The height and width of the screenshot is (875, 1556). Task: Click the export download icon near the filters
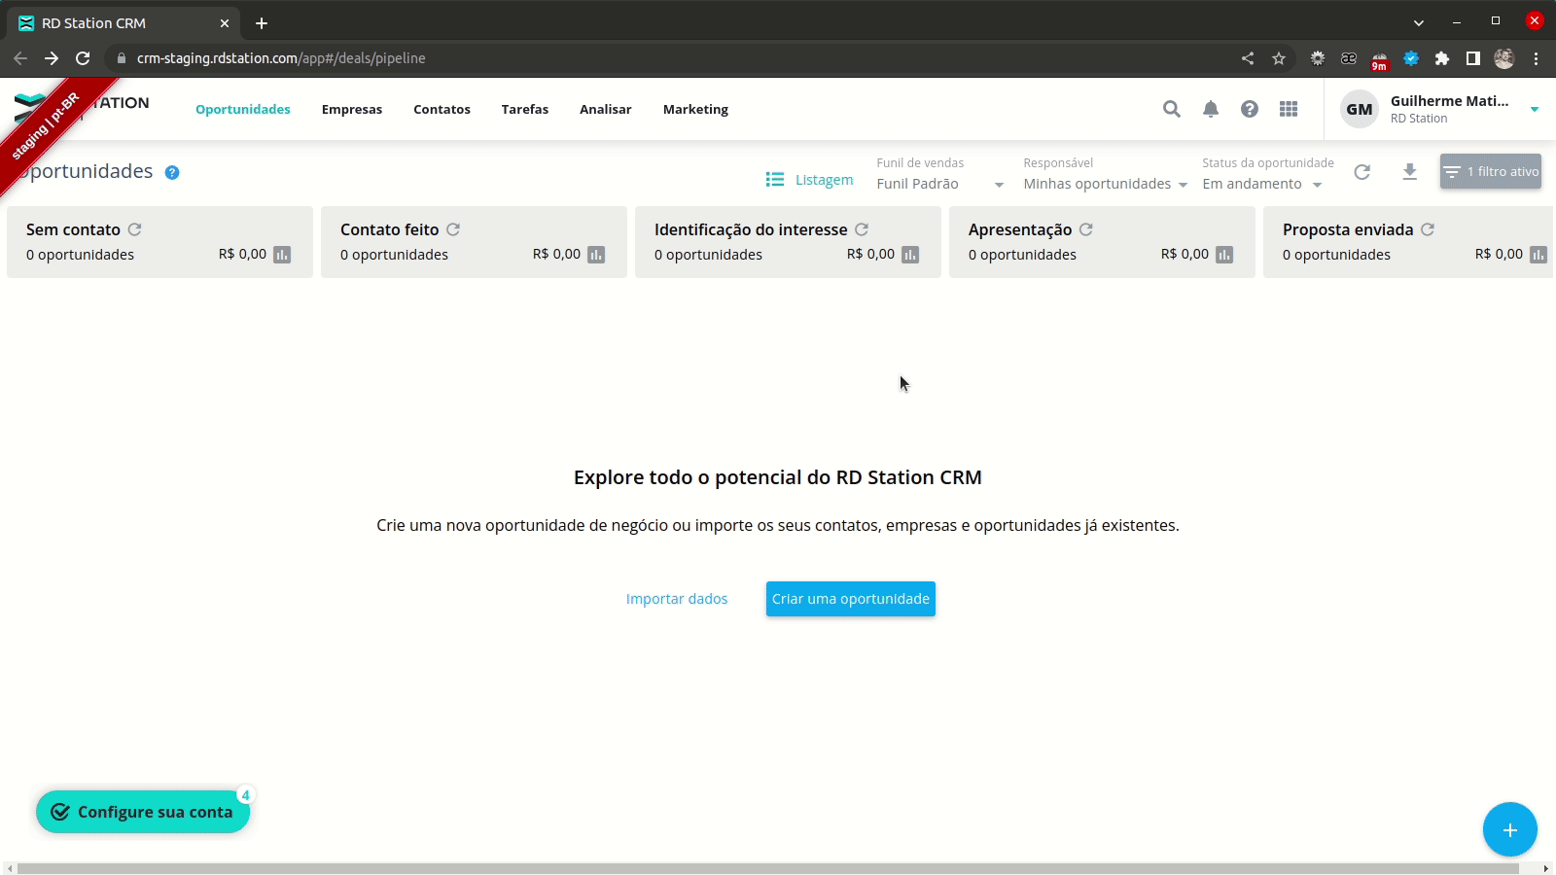click(x=1410, y=171)
